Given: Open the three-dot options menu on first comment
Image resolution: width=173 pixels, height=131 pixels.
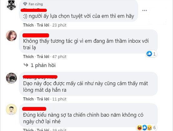Looking at the screenshot, I should (x=145, y=11).
